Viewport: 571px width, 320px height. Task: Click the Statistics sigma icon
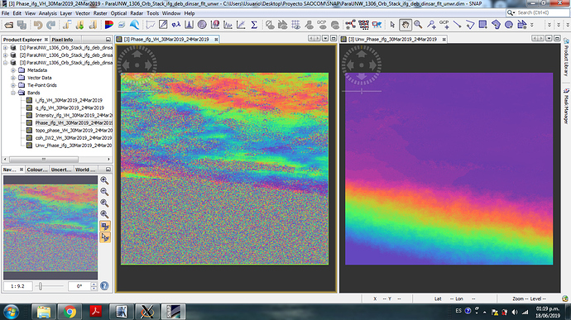(254, 25)
